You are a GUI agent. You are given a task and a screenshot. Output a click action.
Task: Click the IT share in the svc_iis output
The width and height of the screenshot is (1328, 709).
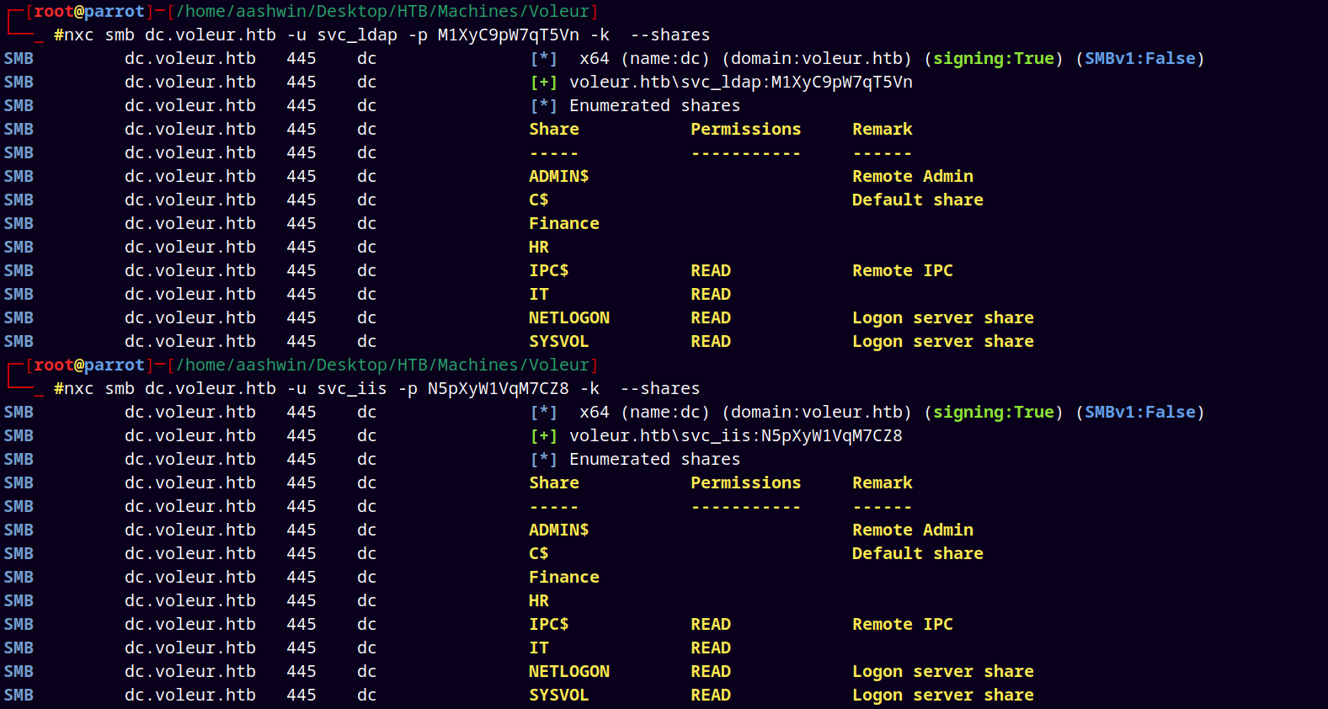coord(539,648)
